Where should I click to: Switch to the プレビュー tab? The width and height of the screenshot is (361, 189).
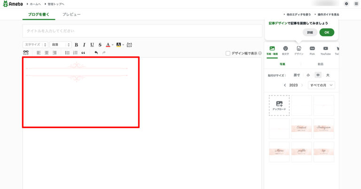pyautogui.click(x=71, y=15)
